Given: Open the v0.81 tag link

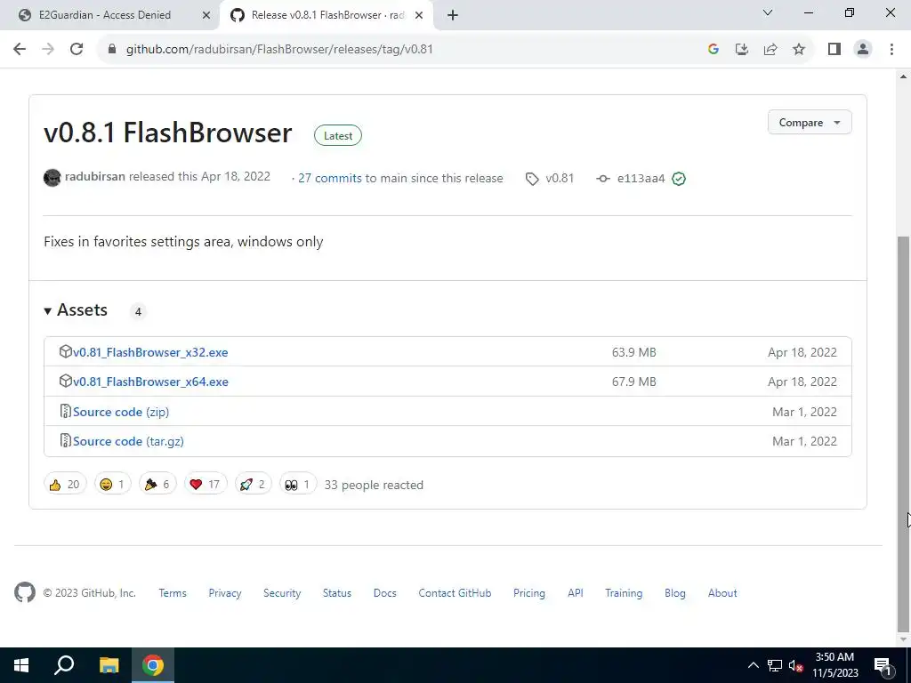Looking at the screenshot, I should click(x=559, y=178).
